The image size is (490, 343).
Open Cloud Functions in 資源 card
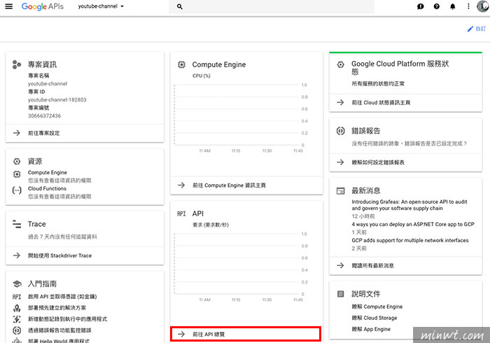click(x=47, y=189)
